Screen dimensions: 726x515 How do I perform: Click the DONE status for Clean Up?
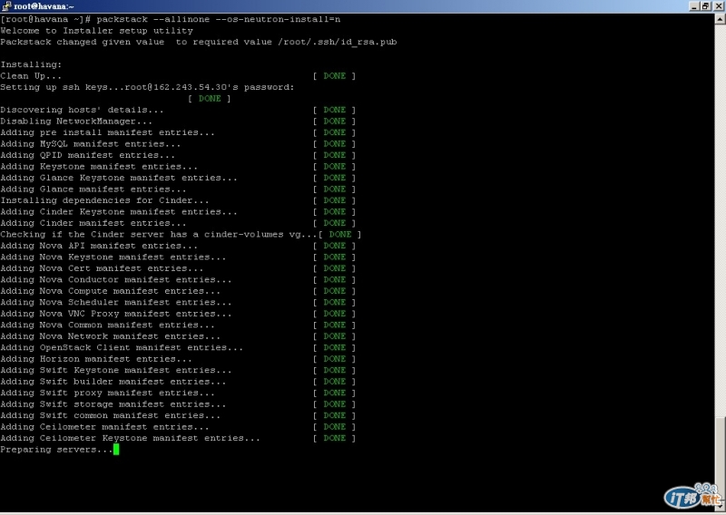coord(334,76)
